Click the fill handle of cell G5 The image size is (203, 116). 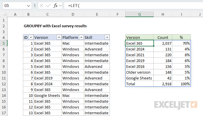pos(153,46)
